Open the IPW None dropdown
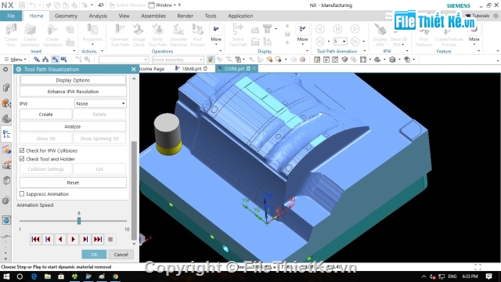 point(100,103)
